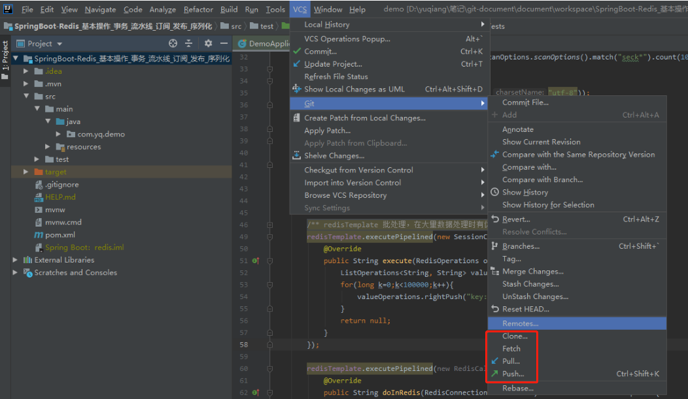The image size is (688, 399).
Task: Click the Revert undo icon
Action: [494, 219]
